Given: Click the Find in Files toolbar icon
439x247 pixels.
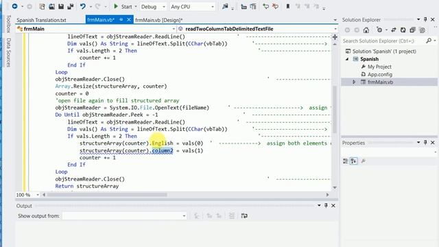Looking at the screenshot, I should click(x=225, y=6).
